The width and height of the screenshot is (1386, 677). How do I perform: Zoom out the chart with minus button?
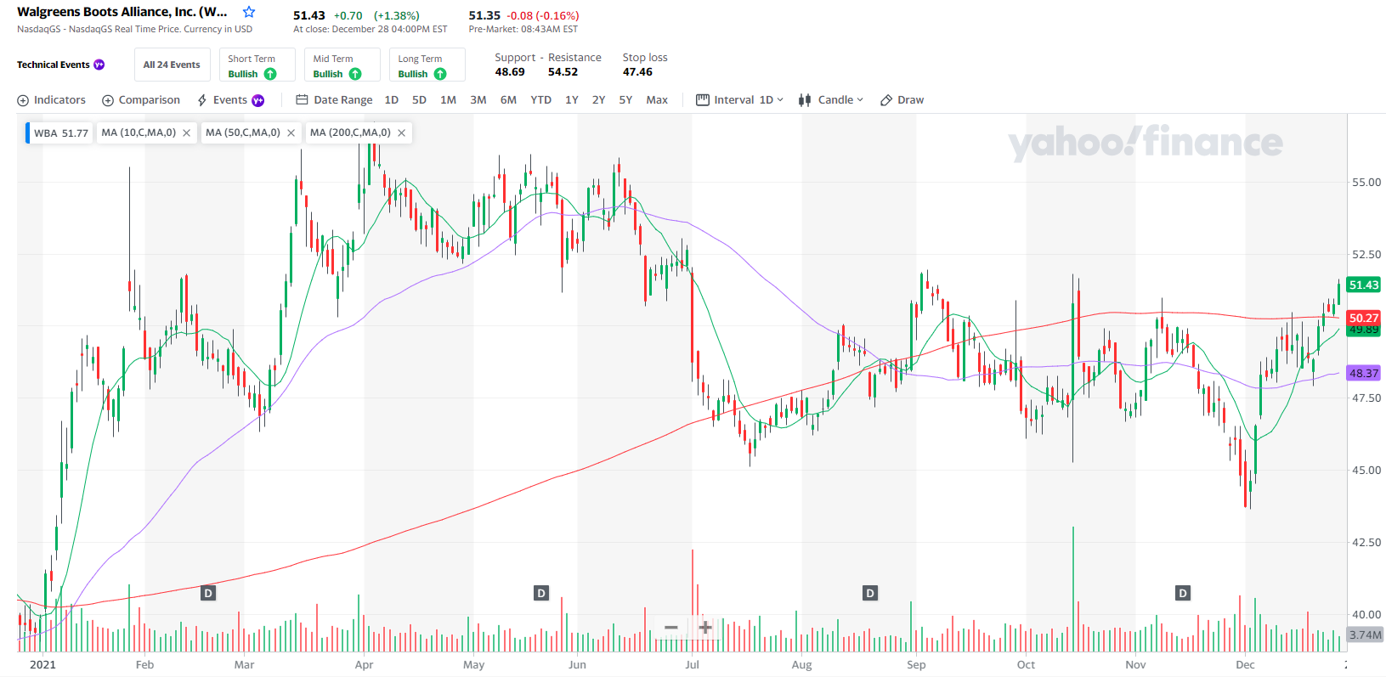[x=670, y=628]
